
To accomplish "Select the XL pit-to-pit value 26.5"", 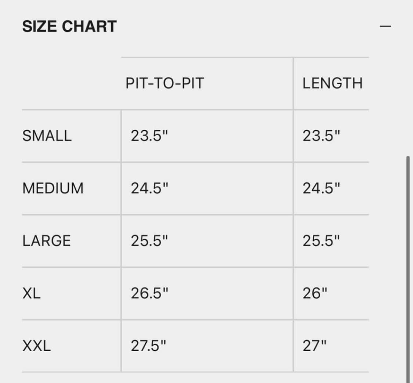I will point(149,293).
